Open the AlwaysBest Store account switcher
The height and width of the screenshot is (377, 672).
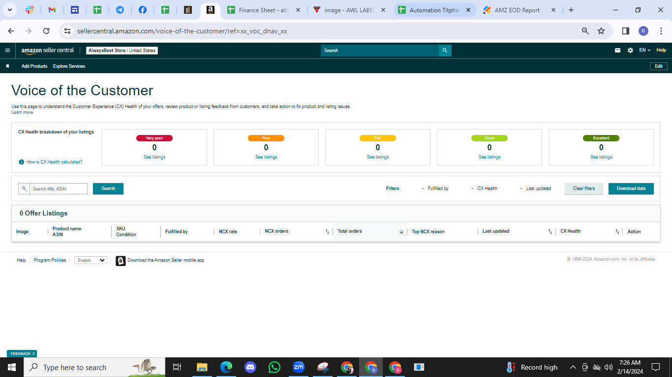[122, 51]
